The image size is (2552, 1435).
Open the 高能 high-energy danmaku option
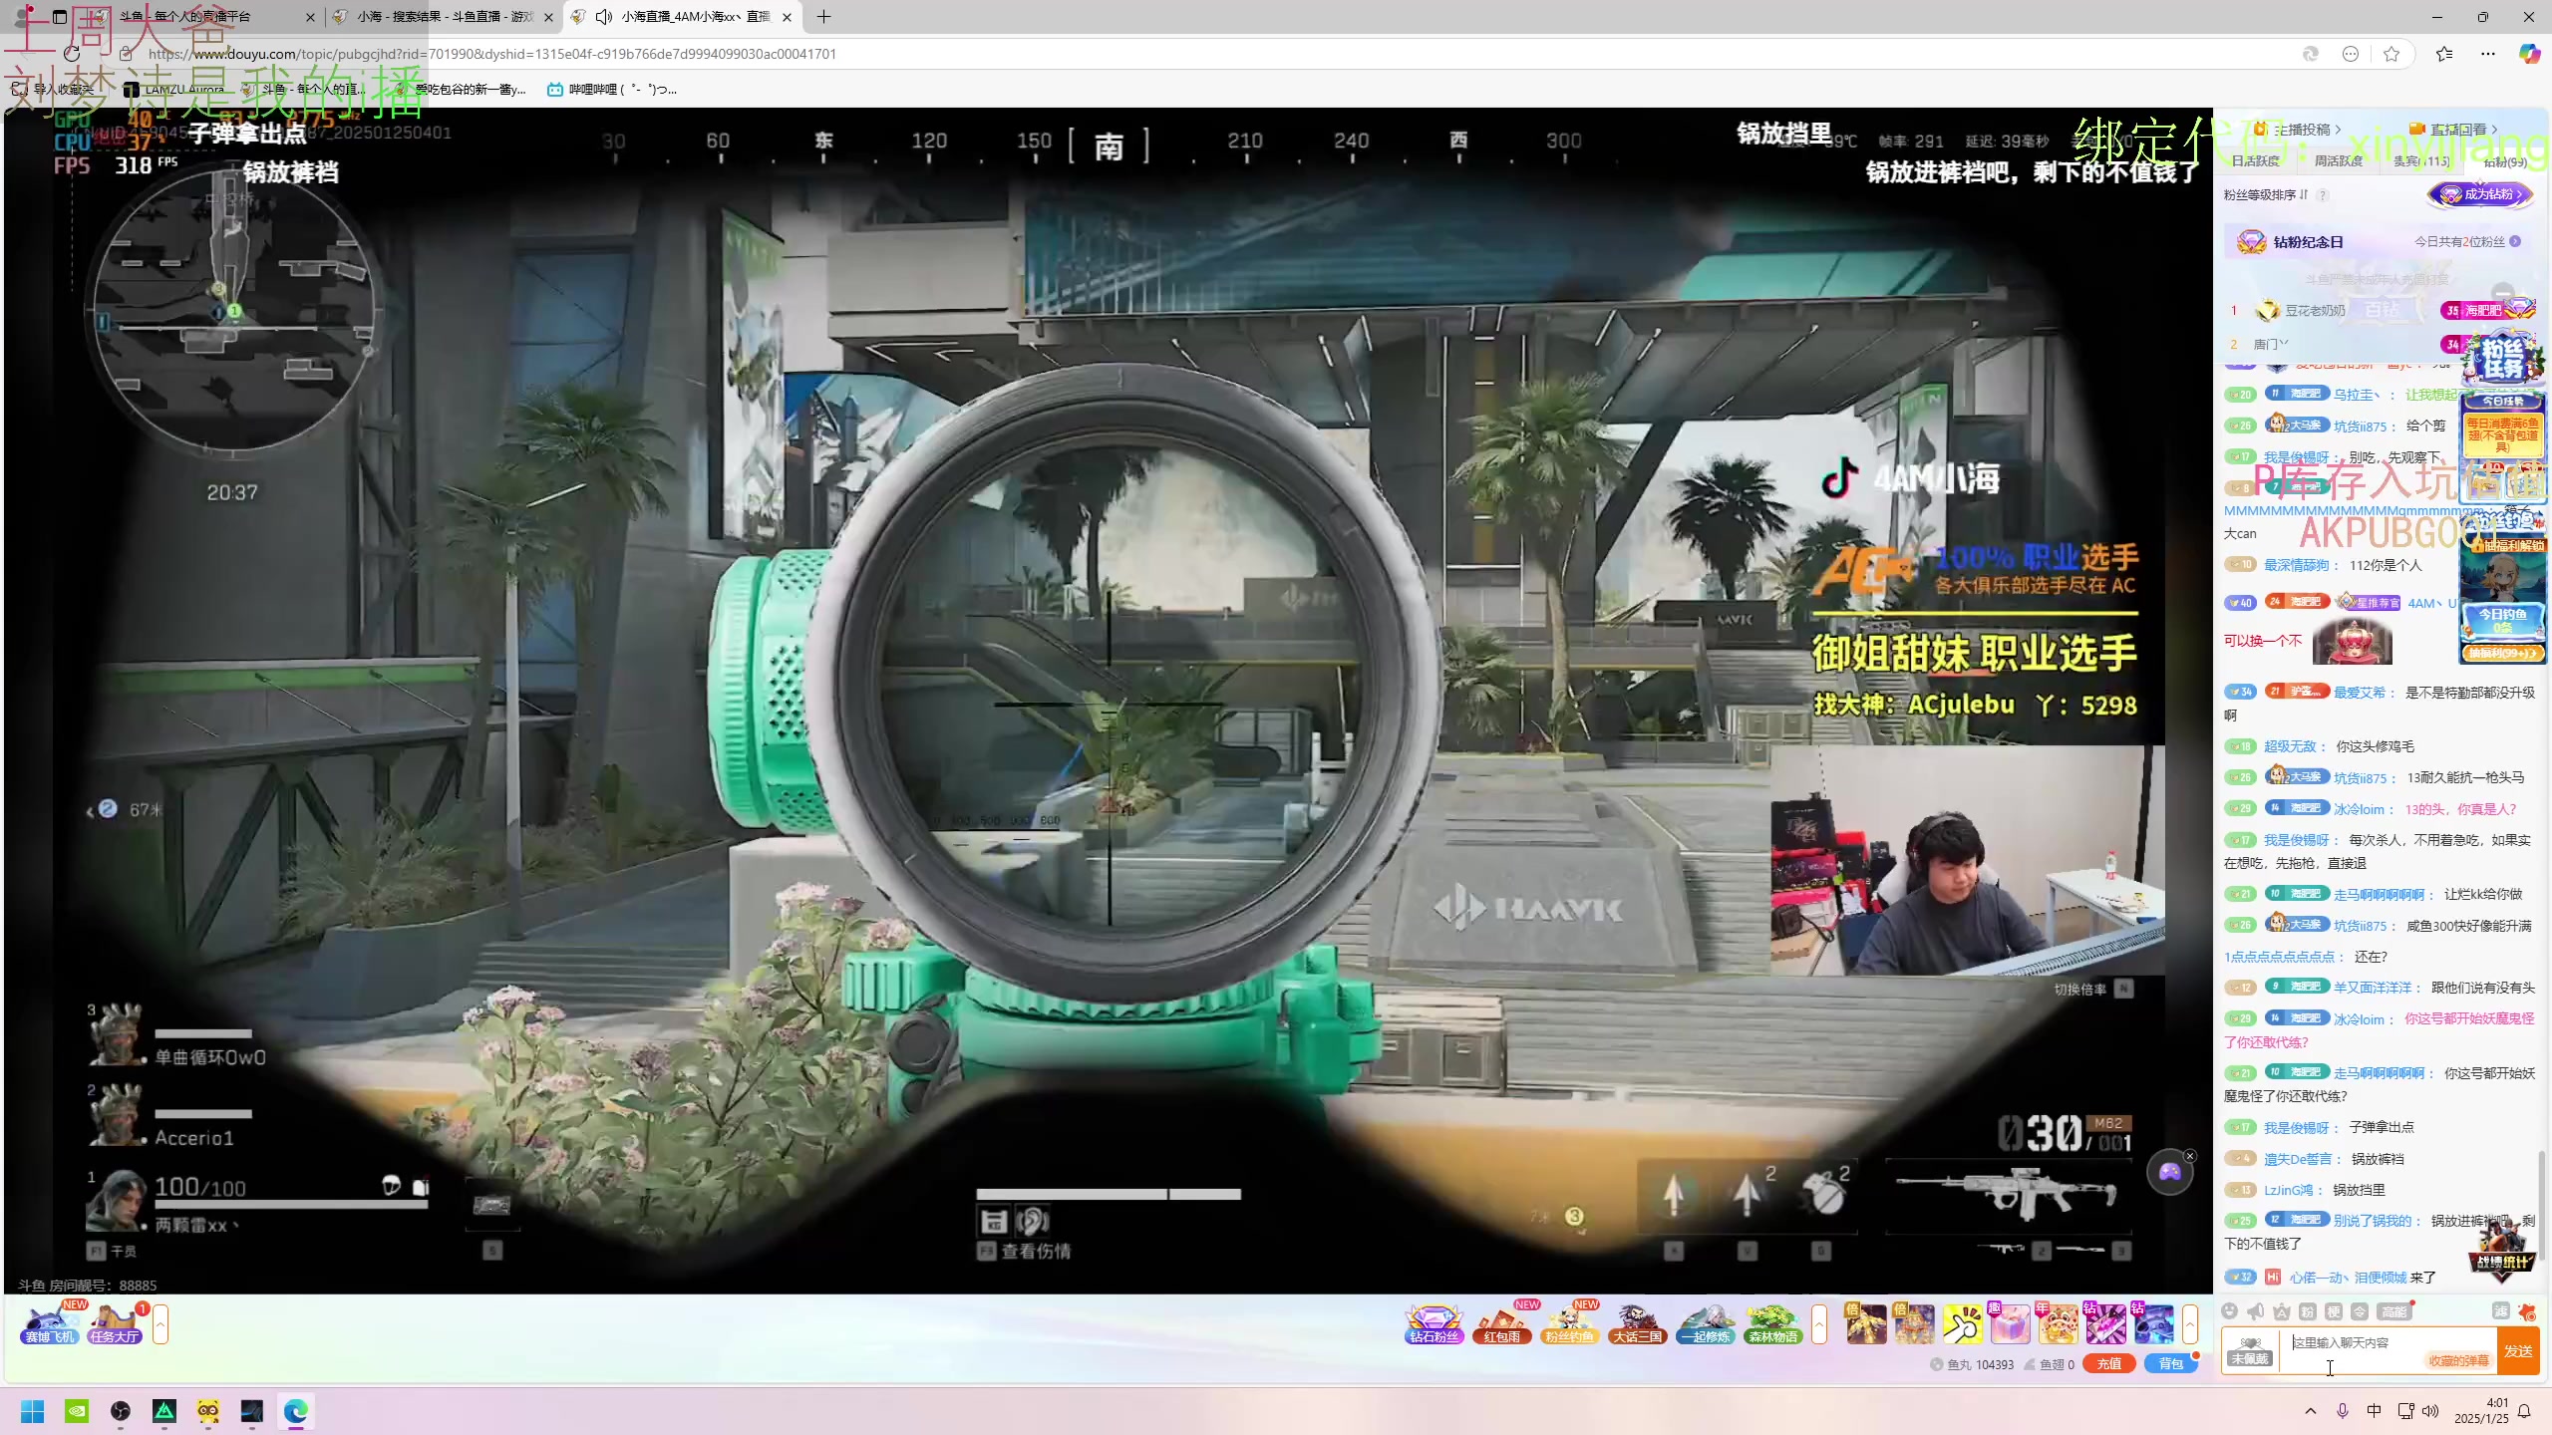point(2394,1311)
